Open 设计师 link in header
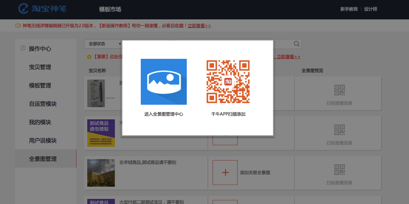The width and height of the screenshot is (409, 204). click(370, 9)
